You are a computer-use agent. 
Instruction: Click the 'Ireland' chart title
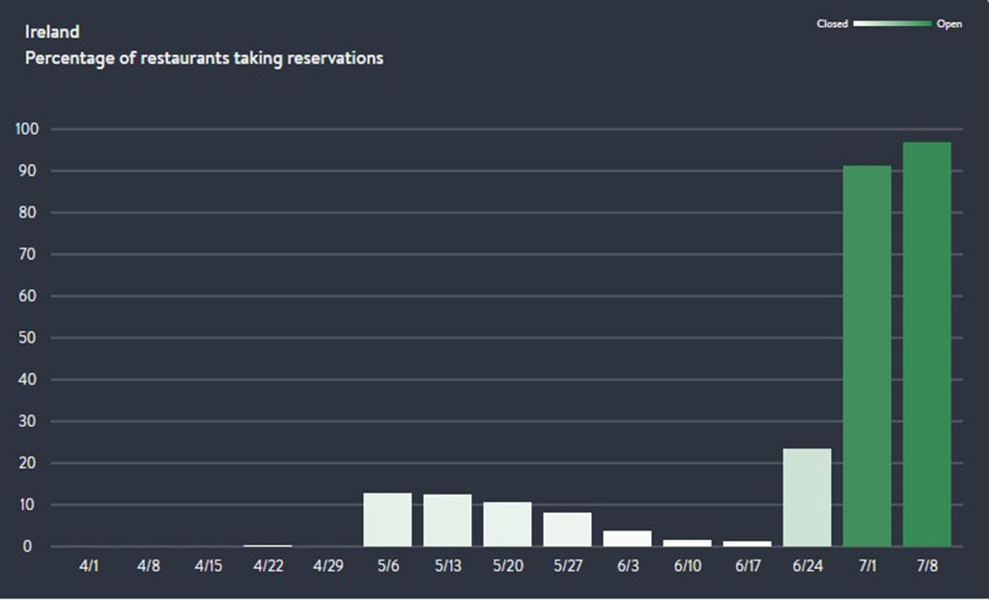(52, 32)
